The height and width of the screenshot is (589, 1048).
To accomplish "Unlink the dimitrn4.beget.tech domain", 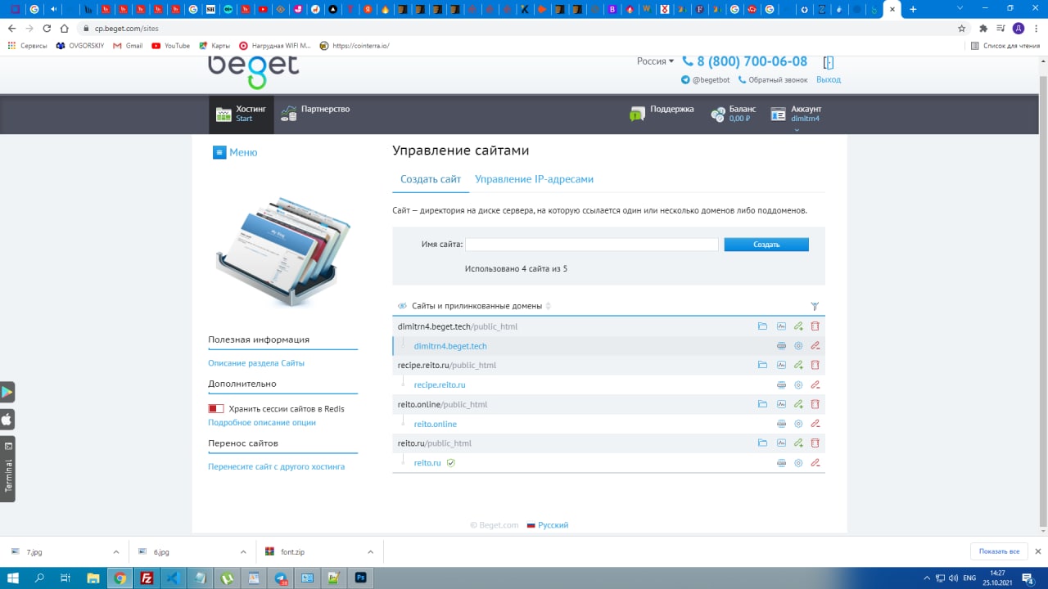I will [x=815, y=346].
